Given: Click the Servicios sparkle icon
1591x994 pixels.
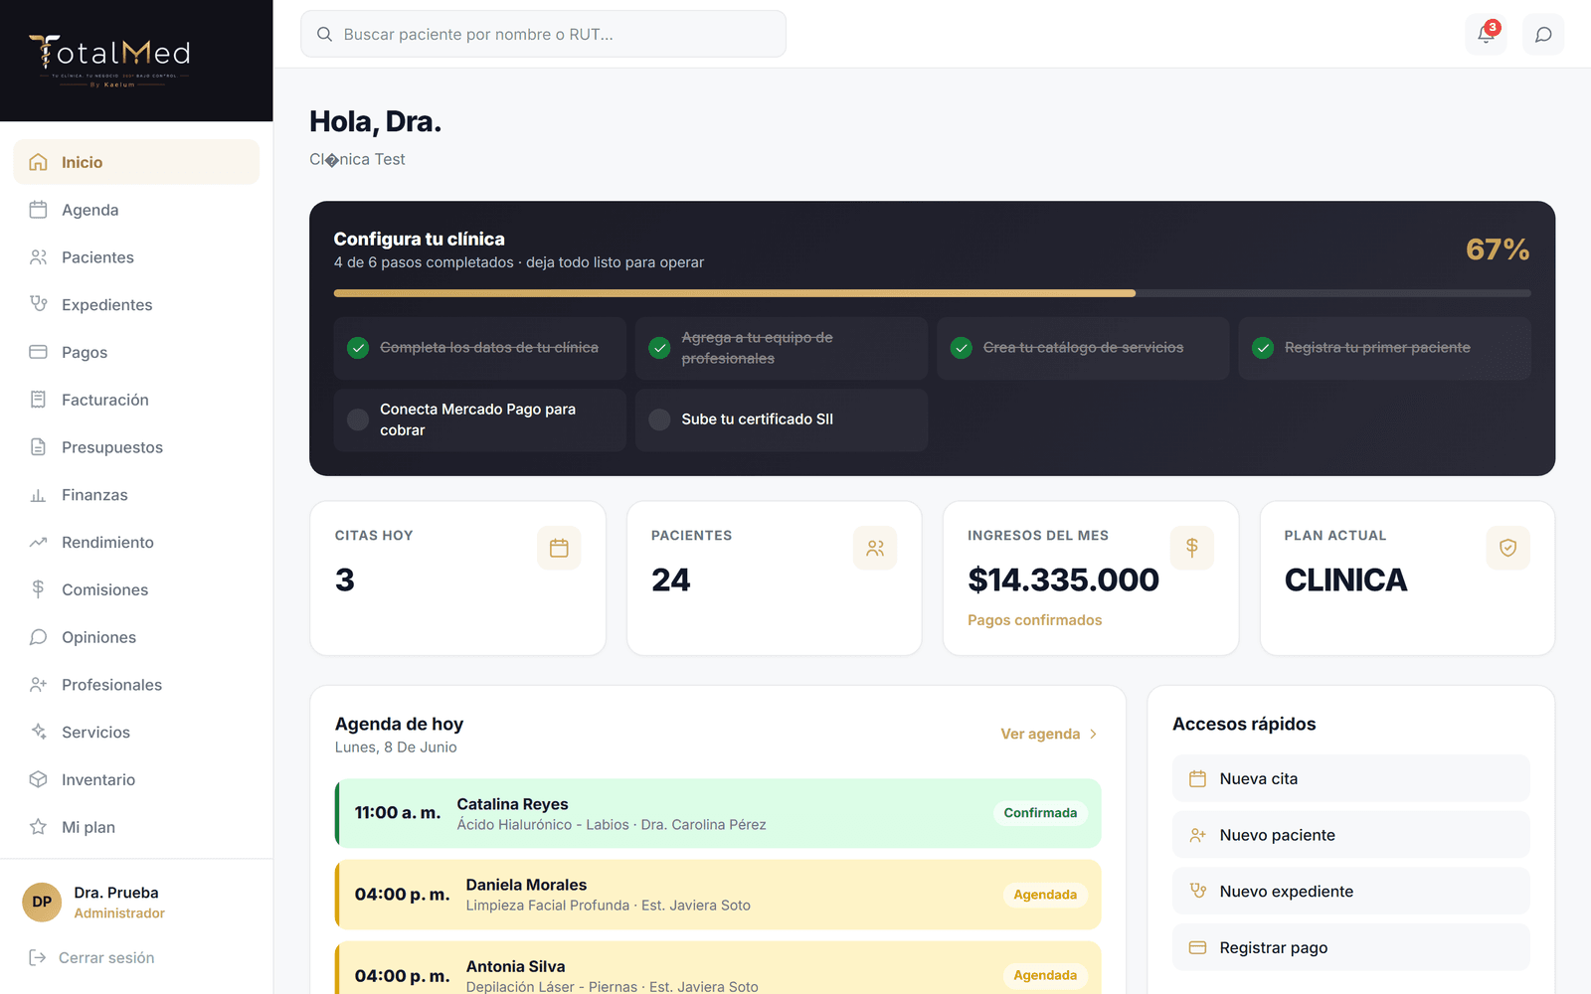Looking at the screenshot, I should pyautogui.click(x=39, y=732).
